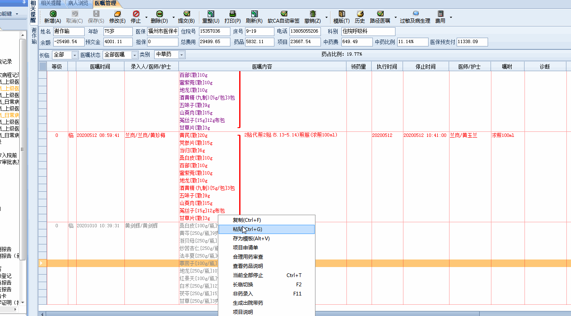Click the 删除(D) delete toolbar icon
Image resolution: width=571 pixels, height=316 pixels.
point(159,14)
